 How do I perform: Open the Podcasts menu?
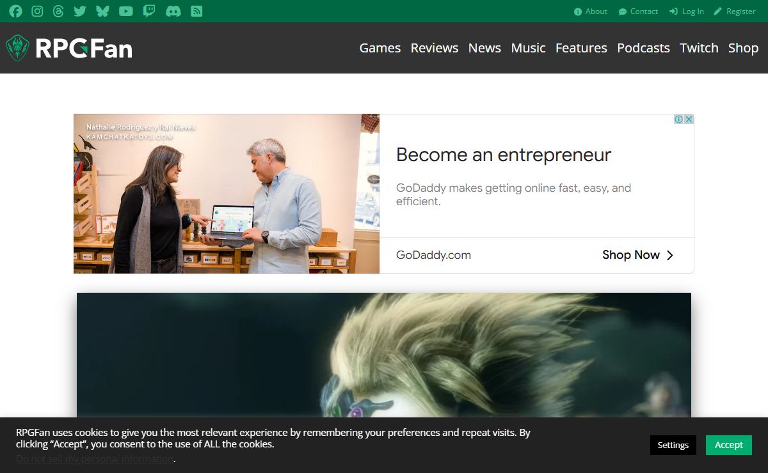(643, 48)
